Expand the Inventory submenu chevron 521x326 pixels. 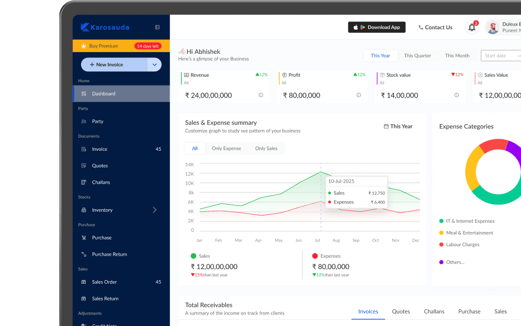pyautogui.click(x=154, y=210)
